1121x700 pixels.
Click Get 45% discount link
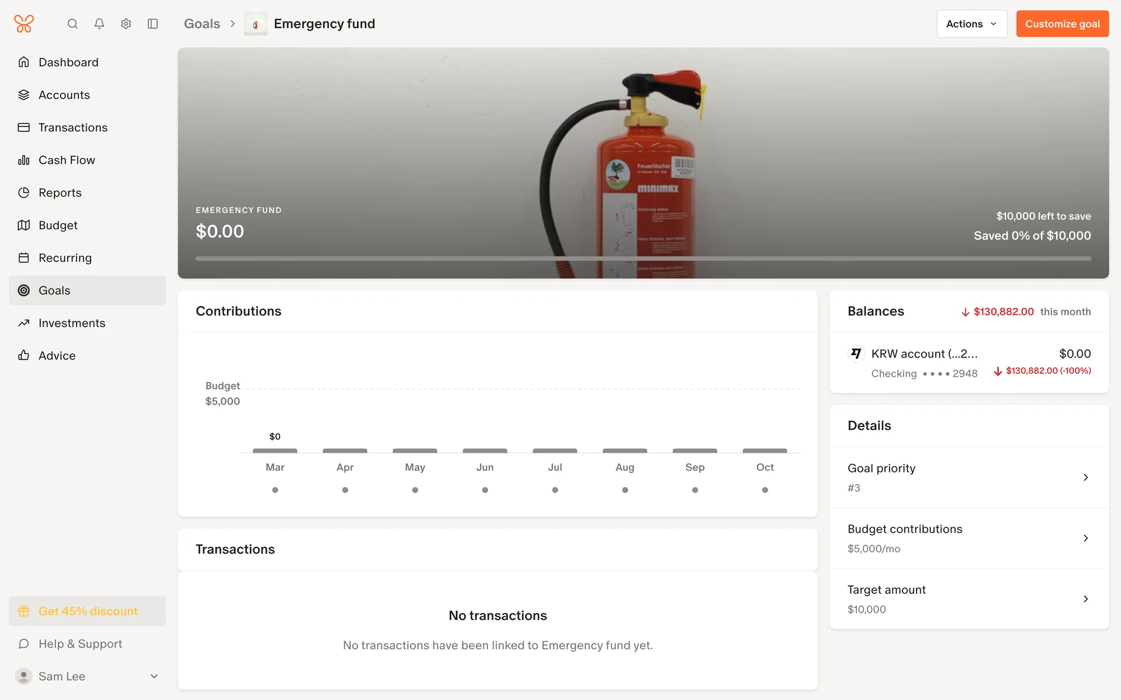(88, 611)
